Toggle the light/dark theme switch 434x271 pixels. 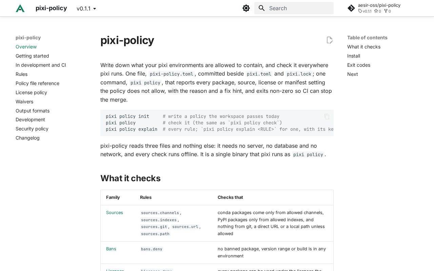click(246, 8)
